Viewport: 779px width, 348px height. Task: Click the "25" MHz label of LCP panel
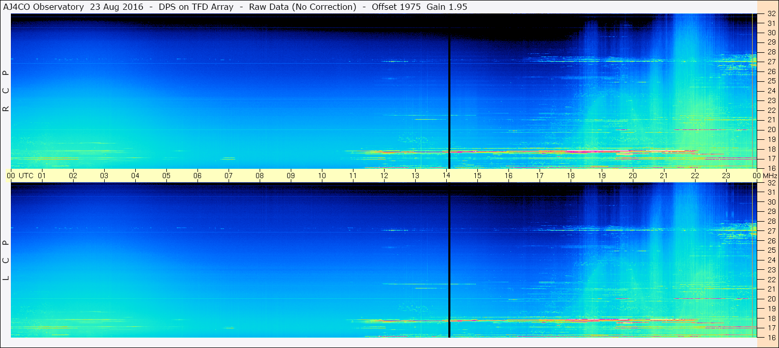pyautogui.click(x=771, y=250)
